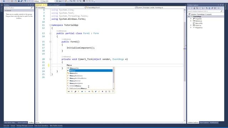Toggle the interface filter in IntelliSense bar
This screenshot has height=128, width=228.
pos(89,91)
